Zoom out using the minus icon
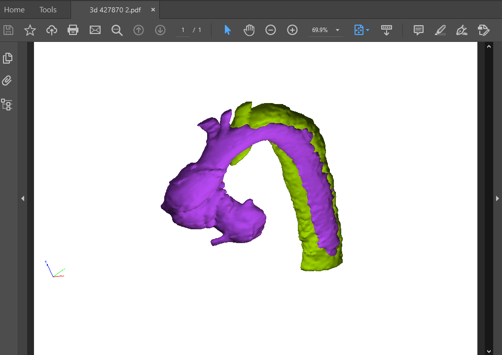The height and width of the screenshot is (355, 502). tap(270, 30)
